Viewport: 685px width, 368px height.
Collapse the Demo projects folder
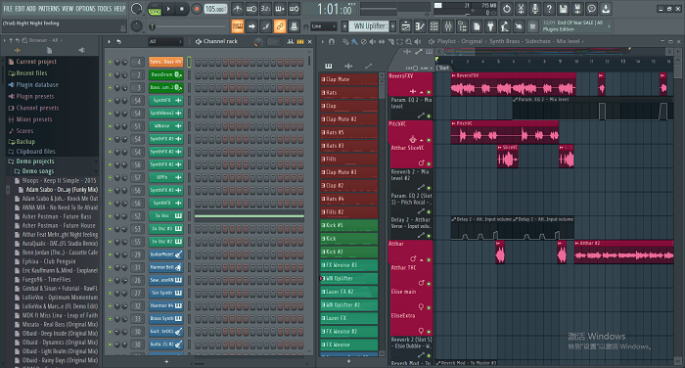point(35,161)
